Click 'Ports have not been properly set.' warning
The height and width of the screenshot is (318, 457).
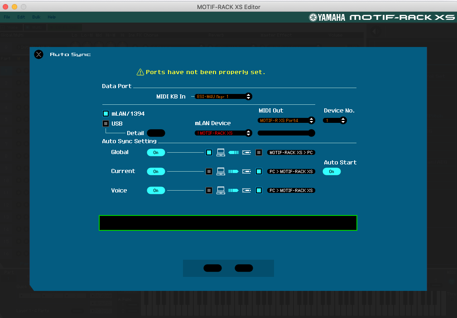206,72
